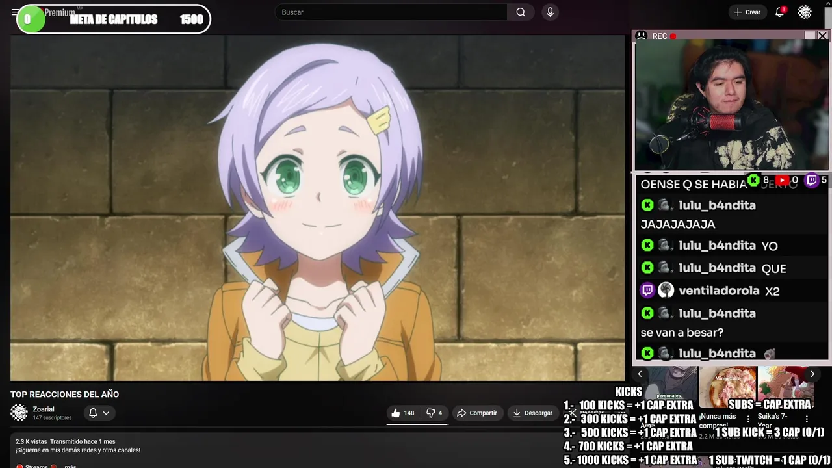Click the YouTube viewer count icon

[783, 180]
